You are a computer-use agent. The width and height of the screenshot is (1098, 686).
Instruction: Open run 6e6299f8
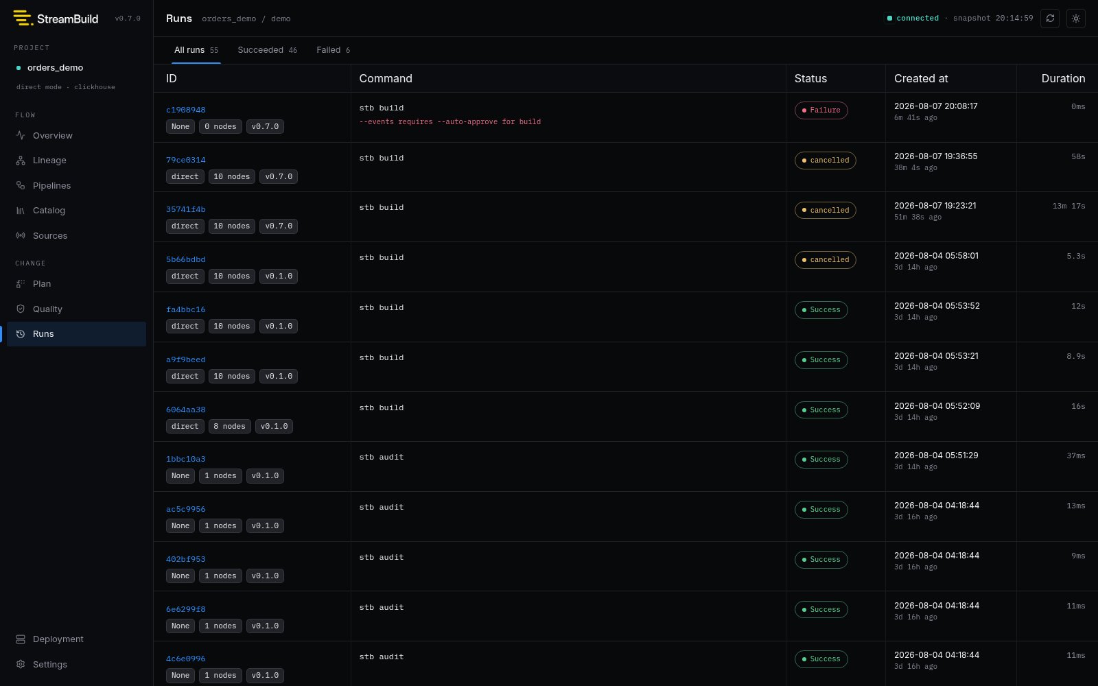pos(186,609)
